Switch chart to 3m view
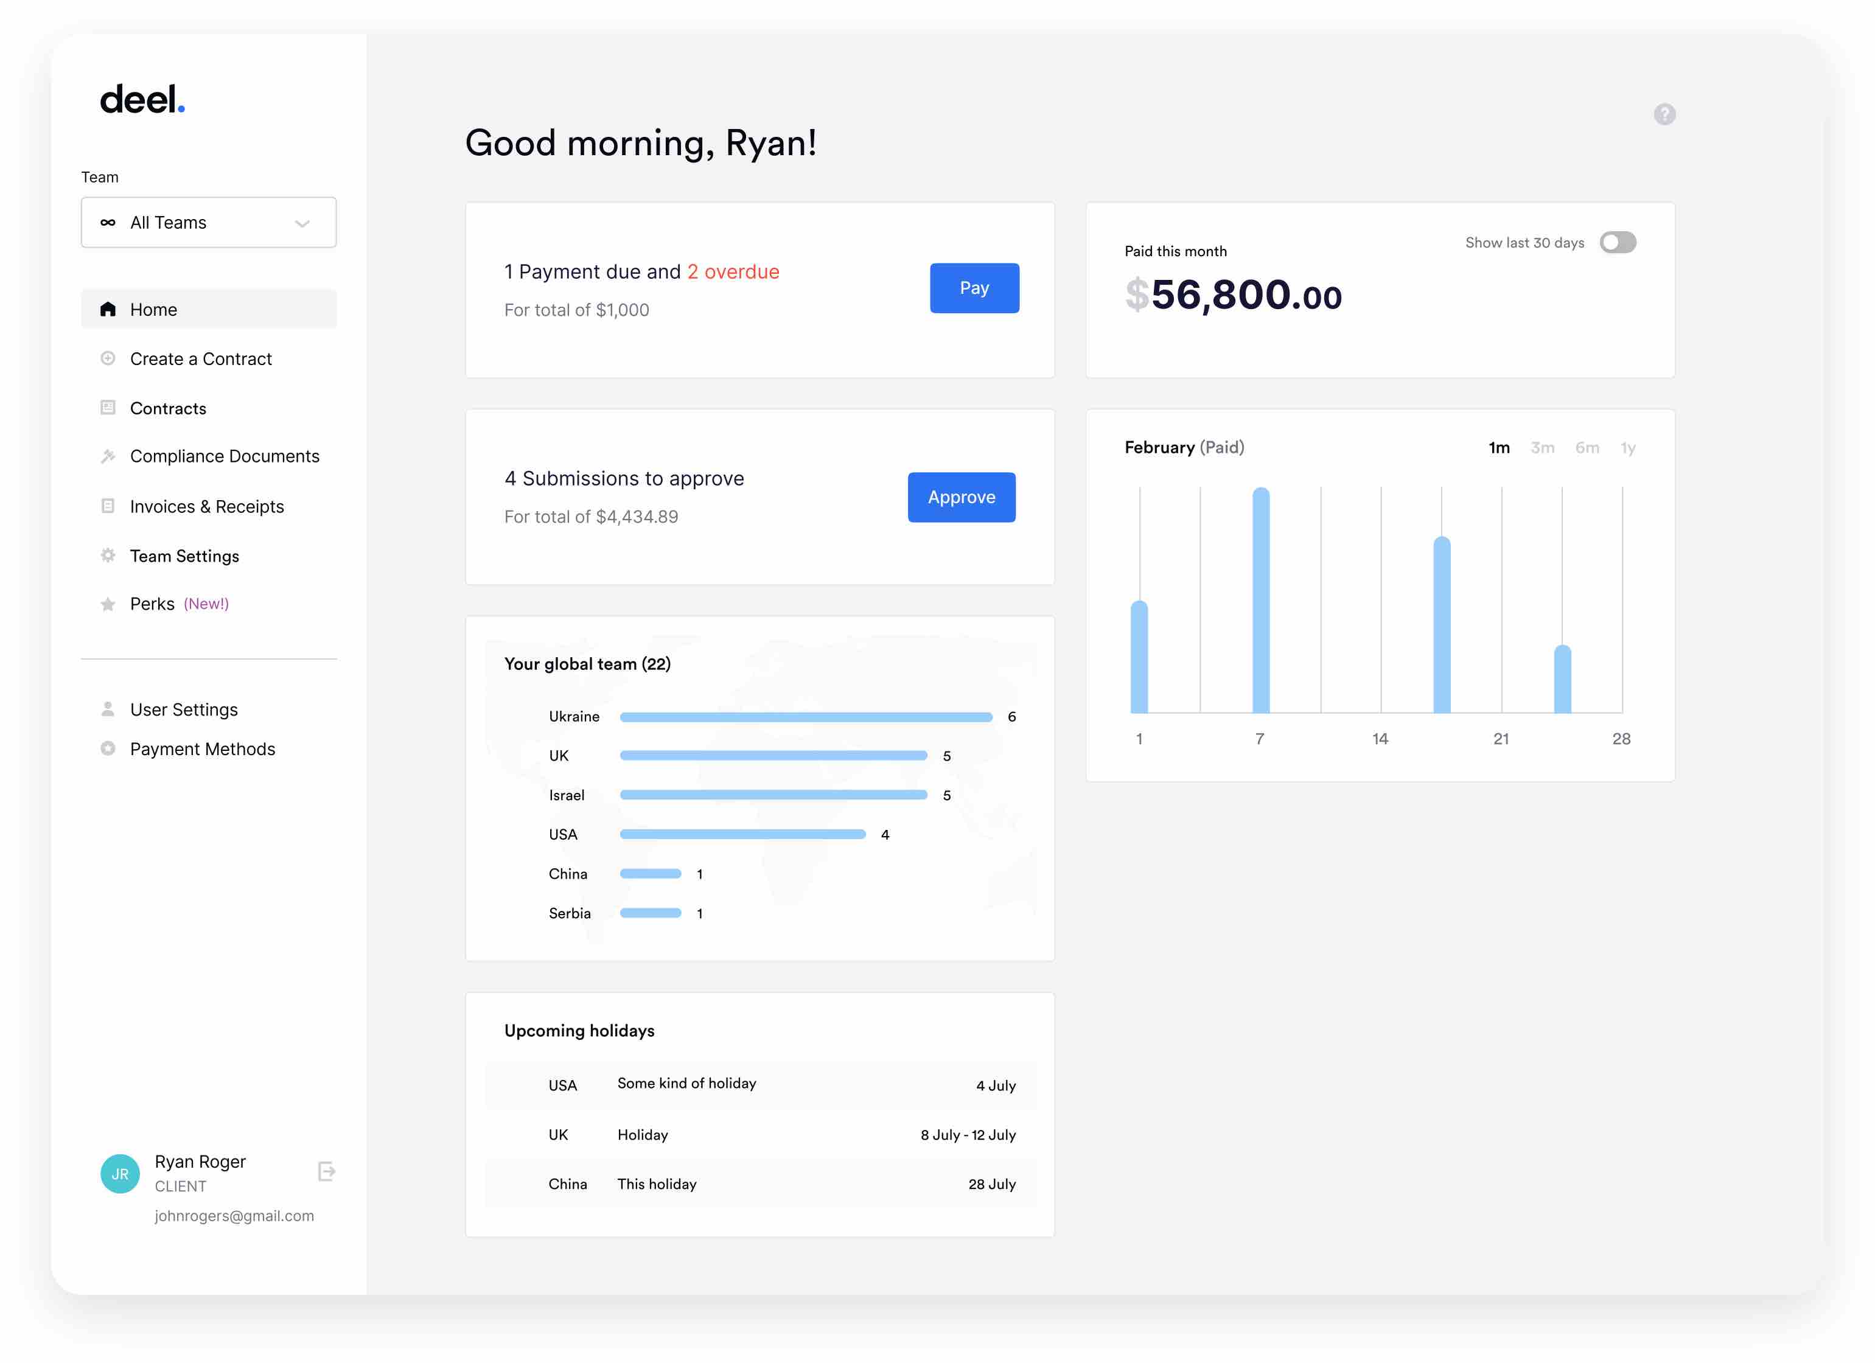Image resolution: width=1875 pixels, height=1363 pixels. click(x=1543, y=447)
